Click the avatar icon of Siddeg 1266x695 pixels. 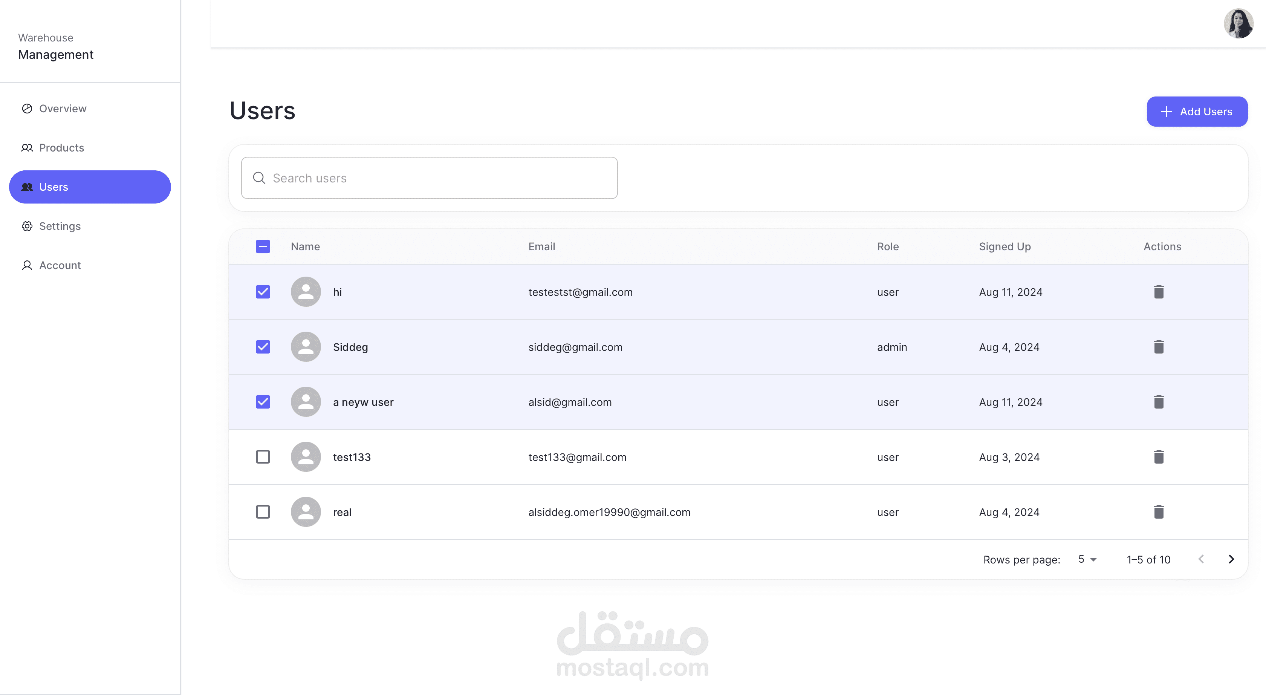pos(306,347)
